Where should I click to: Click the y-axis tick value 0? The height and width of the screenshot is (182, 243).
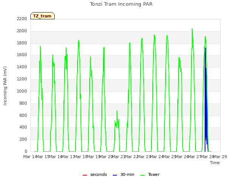click(x=26, y=151)
